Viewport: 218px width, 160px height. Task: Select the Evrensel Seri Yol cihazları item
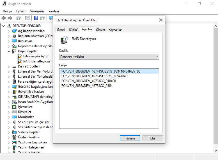(x=35, y=76)
